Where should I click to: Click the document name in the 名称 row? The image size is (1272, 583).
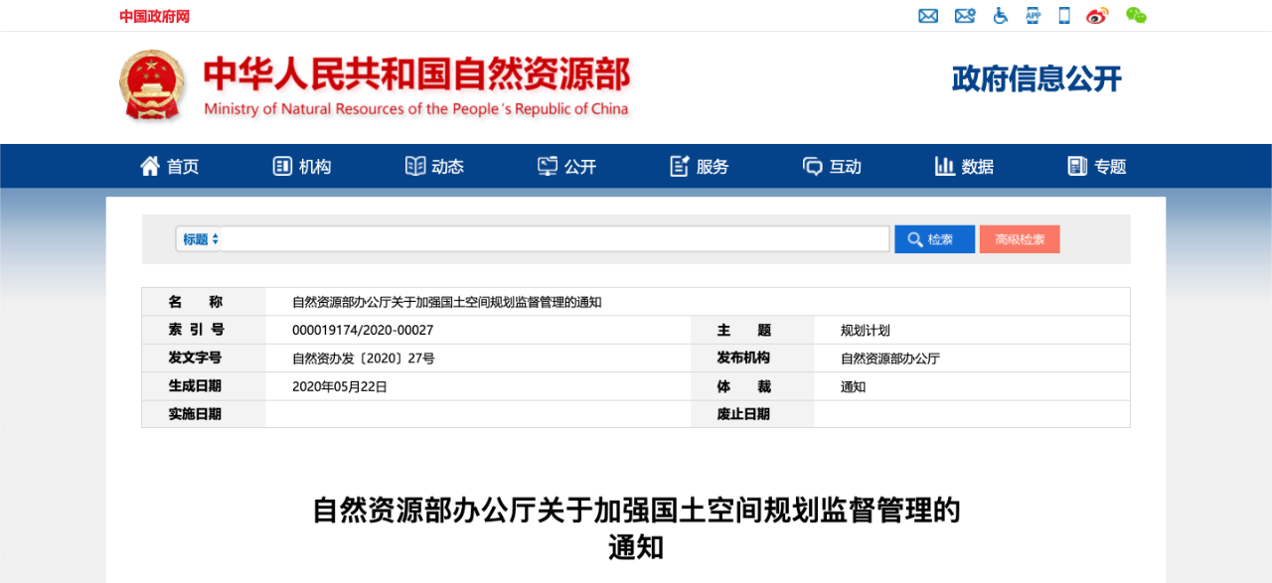click(x=446, y=302)
